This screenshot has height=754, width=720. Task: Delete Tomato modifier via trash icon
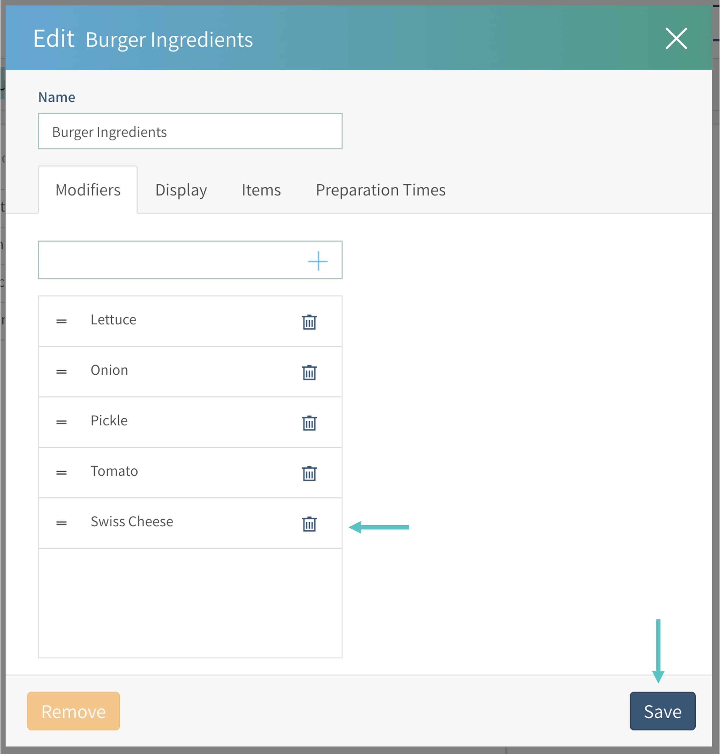pyautogui.click(x=309, y=473)
